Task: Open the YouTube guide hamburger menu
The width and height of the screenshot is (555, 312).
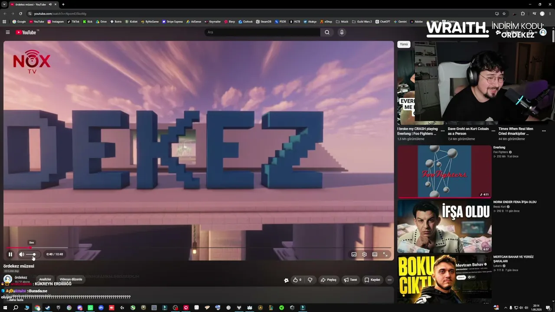Action: tap(7, 32)
